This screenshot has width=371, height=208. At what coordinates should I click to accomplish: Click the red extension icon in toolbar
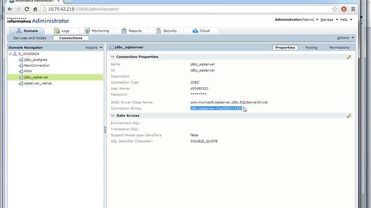pos(344,9)
